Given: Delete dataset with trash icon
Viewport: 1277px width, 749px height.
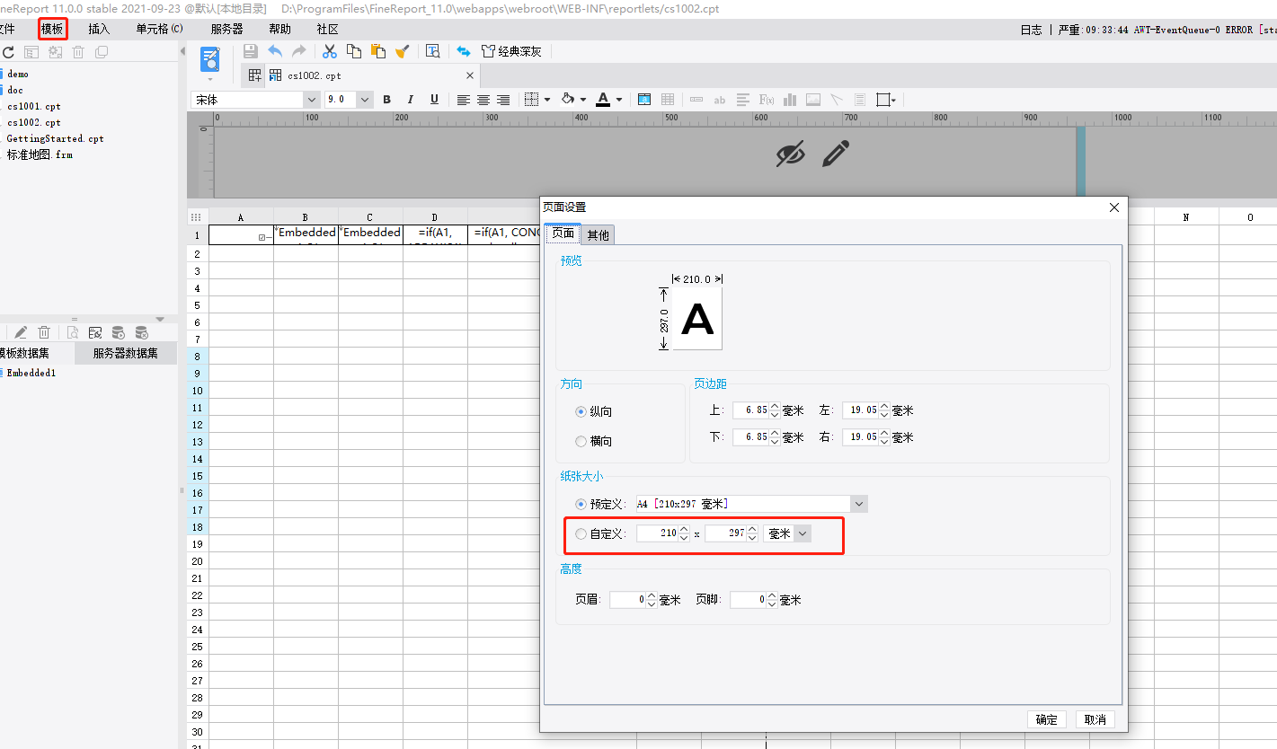Looking at the screenshot, I should click(44, 332).
